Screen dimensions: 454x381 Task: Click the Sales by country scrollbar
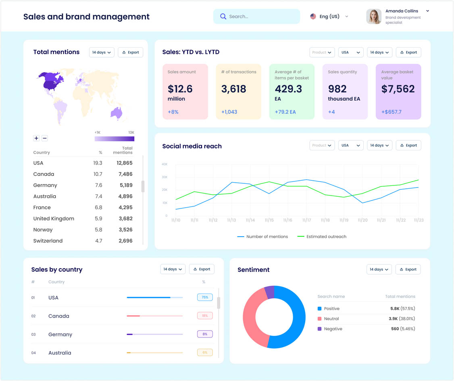pyautogui.click(x=219, y=303)
